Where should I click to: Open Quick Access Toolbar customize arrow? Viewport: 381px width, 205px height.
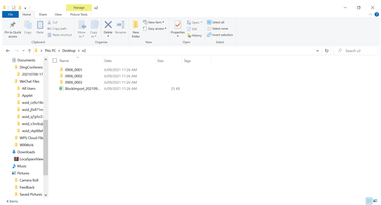[x=25, y=8]
